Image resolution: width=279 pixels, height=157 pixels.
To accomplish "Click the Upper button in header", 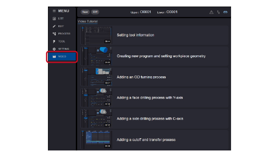I will coord(85,12).
